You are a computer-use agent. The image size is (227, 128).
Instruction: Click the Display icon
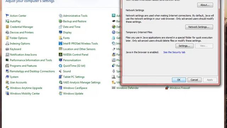(x=60, y=32)
